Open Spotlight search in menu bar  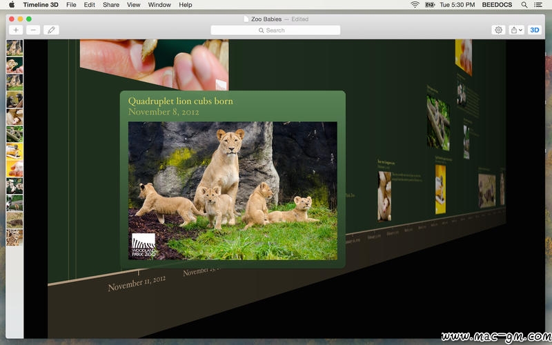[x=524, y=5]
